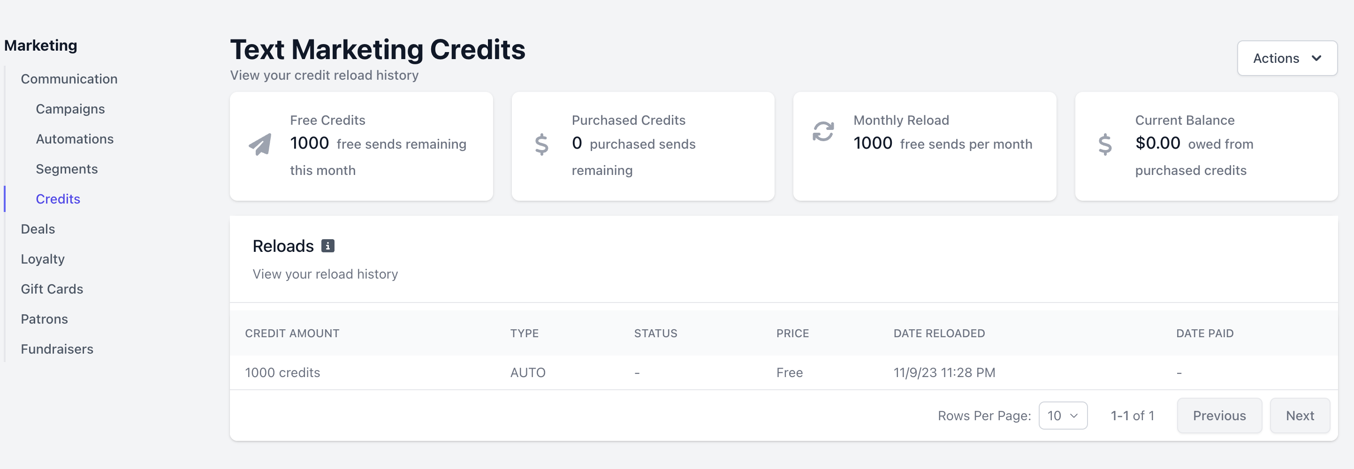The width and height of the screenshot is (1354, 469).
Task: Select Segments in the Marketing menu
Action: pos(67,168)
